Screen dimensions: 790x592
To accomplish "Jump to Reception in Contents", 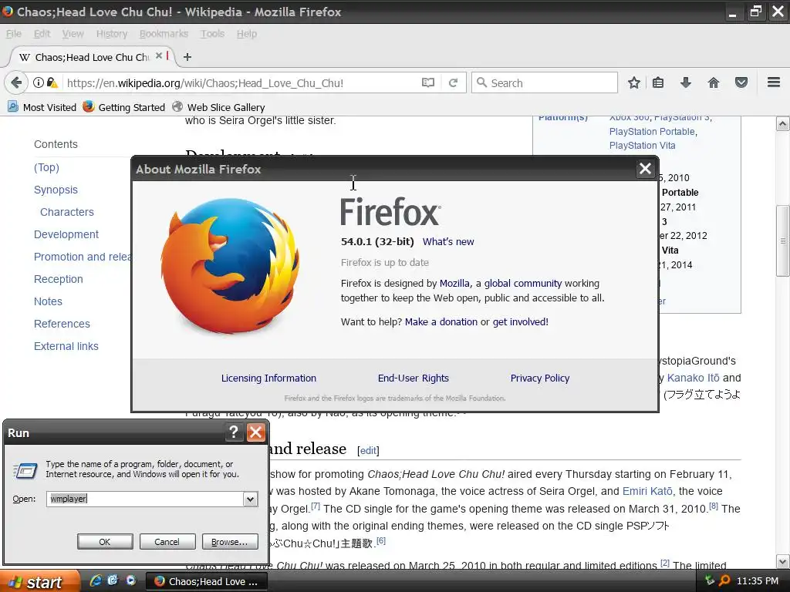I will (x=59, y=279).
